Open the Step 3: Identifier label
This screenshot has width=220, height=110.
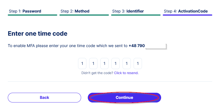pos(128,11)
